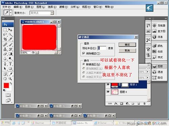Hide the 形状 1 layer visibility eye
Viewport: 169px width, 126px height.
tap(108, 84)
